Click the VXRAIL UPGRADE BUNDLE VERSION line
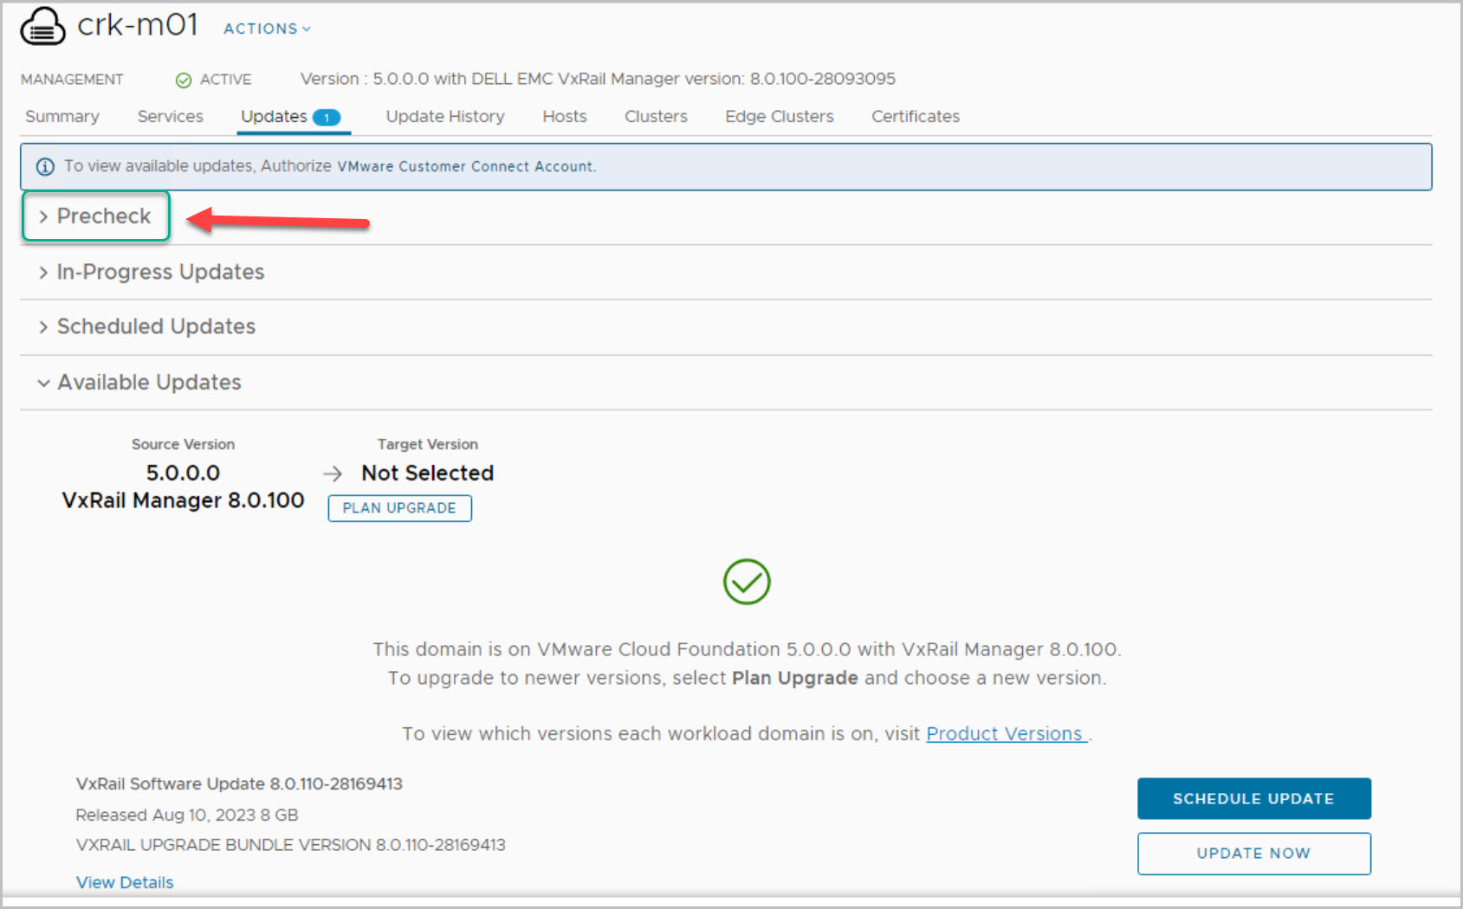The height and width of the screenshot is (909, 1463). click(x=290, y=845)
